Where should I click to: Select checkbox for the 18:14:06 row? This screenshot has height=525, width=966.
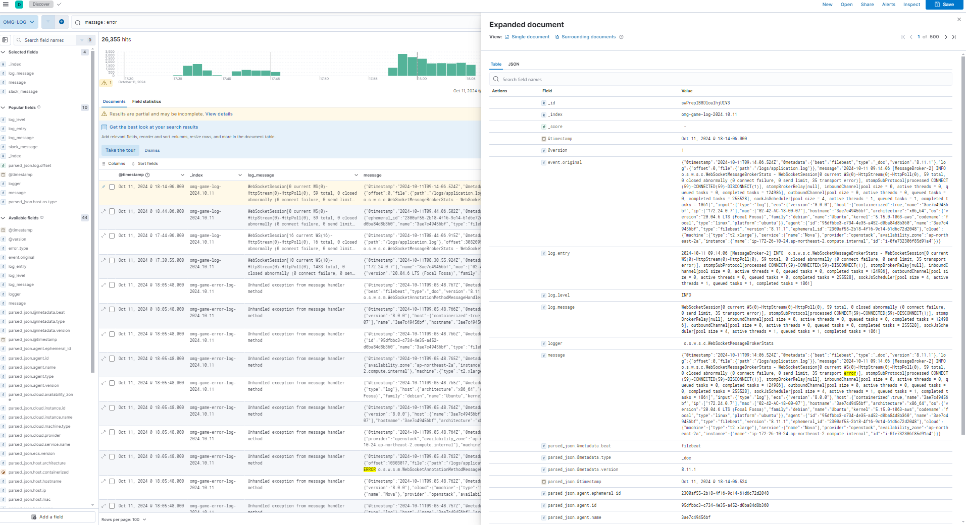click(112, 187)
